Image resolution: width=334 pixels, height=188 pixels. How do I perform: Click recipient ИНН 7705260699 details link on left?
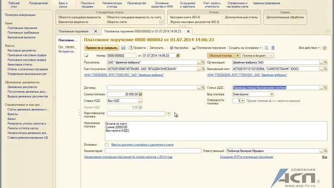tap(124, 75)
